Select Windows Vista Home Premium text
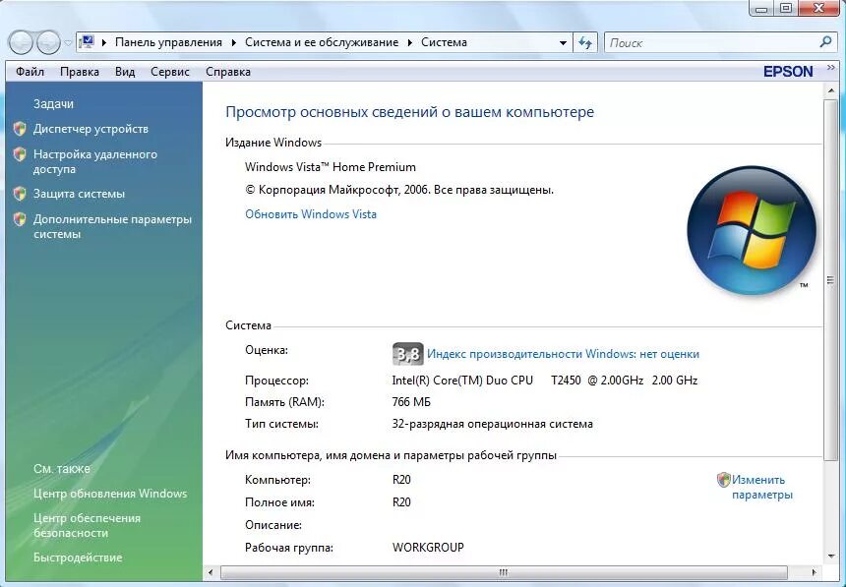Viewport: 846px width, 587px height. point(331,167)
